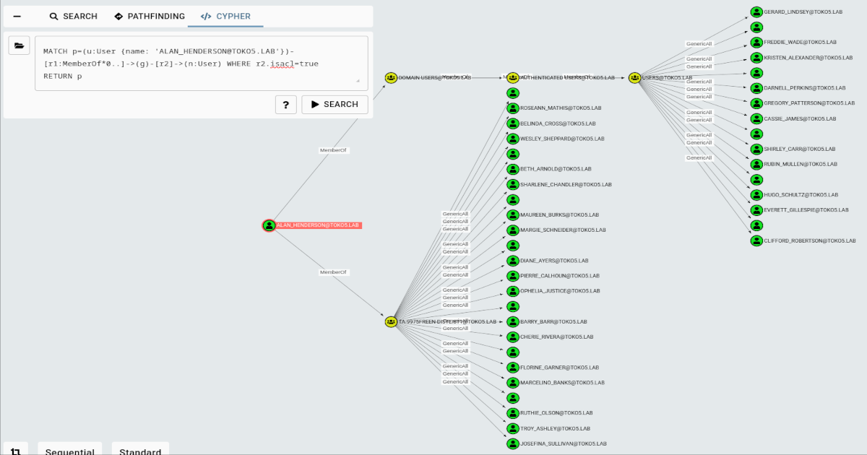867x455 pixels.
Task: Toggle Sequential layout mode
Action: (69, 450)
